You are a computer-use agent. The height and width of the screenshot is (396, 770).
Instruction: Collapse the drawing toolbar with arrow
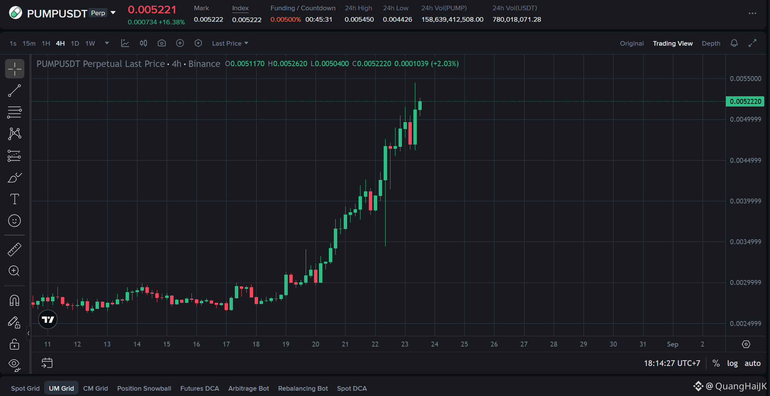pos(28,333)
